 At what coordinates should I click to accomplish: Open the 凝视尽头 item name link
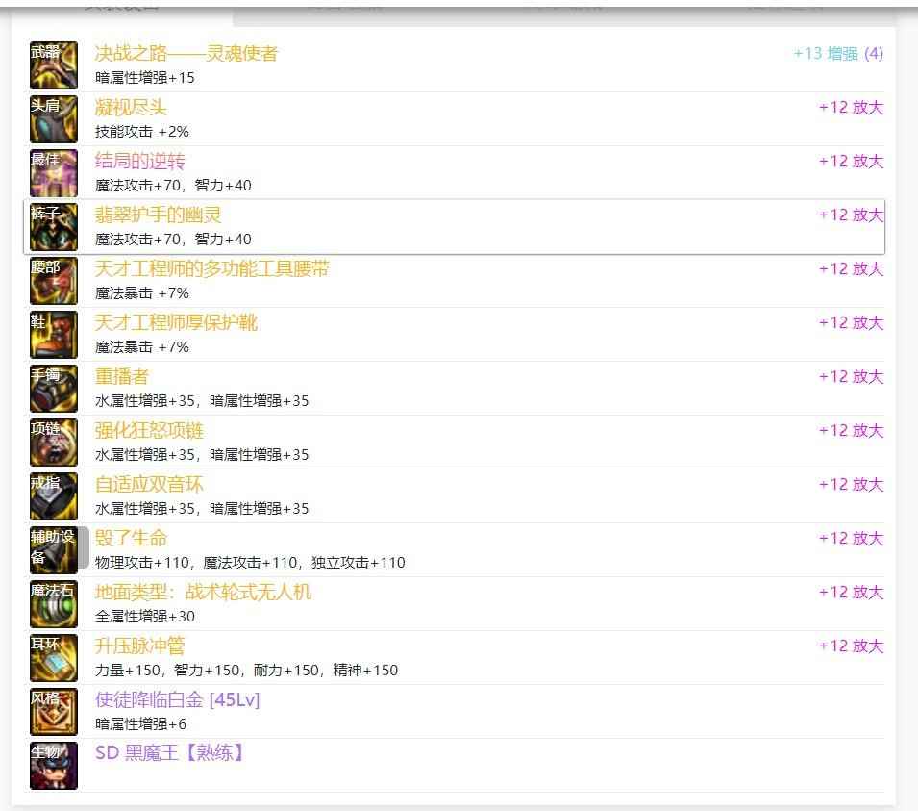[x=131, y=108]
